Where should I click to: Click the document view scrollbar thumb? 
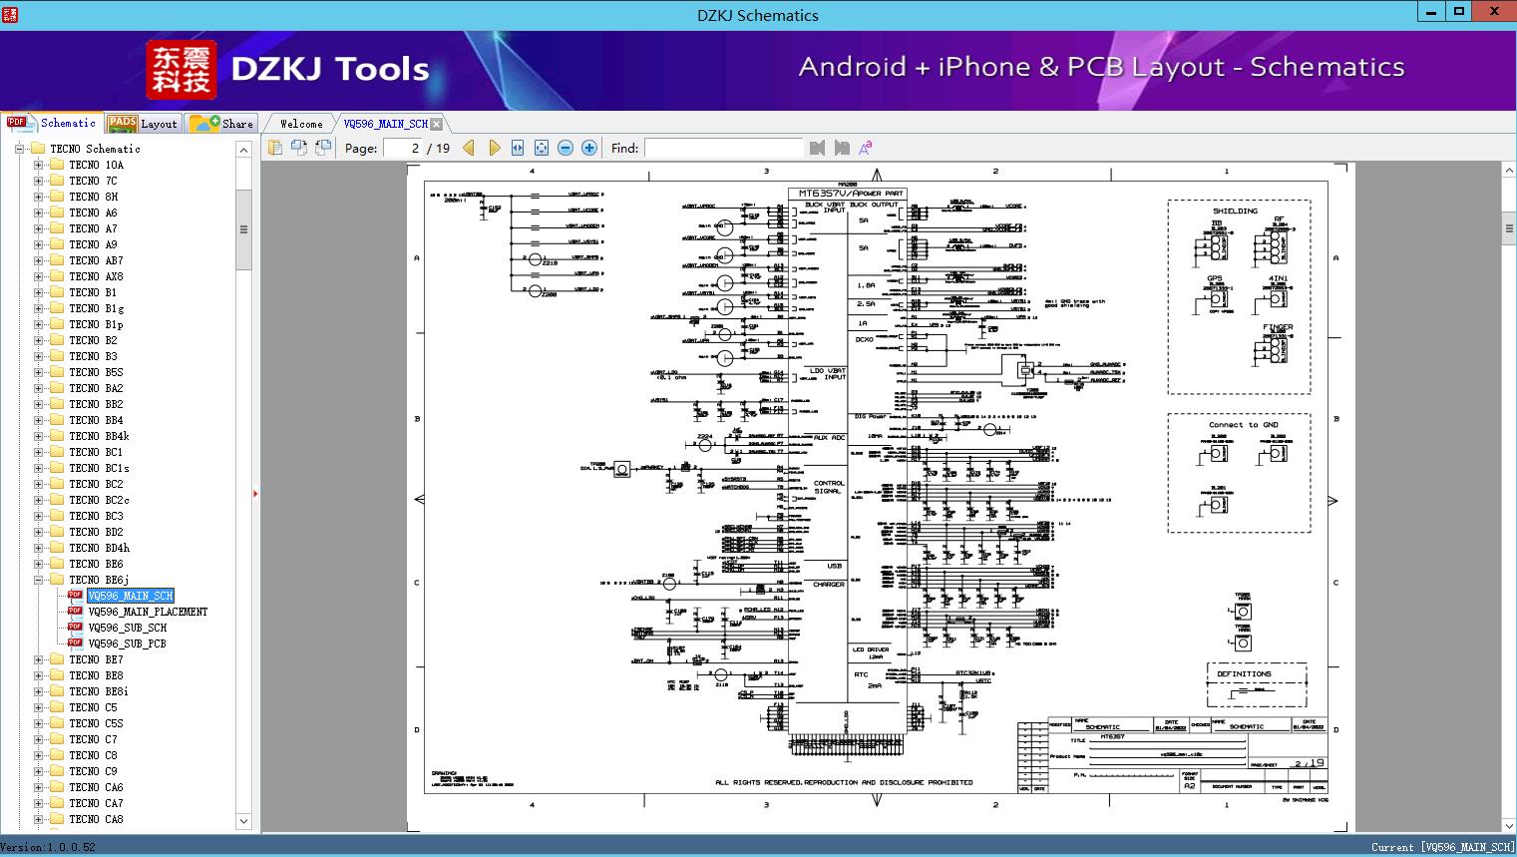coord(1508,228)
